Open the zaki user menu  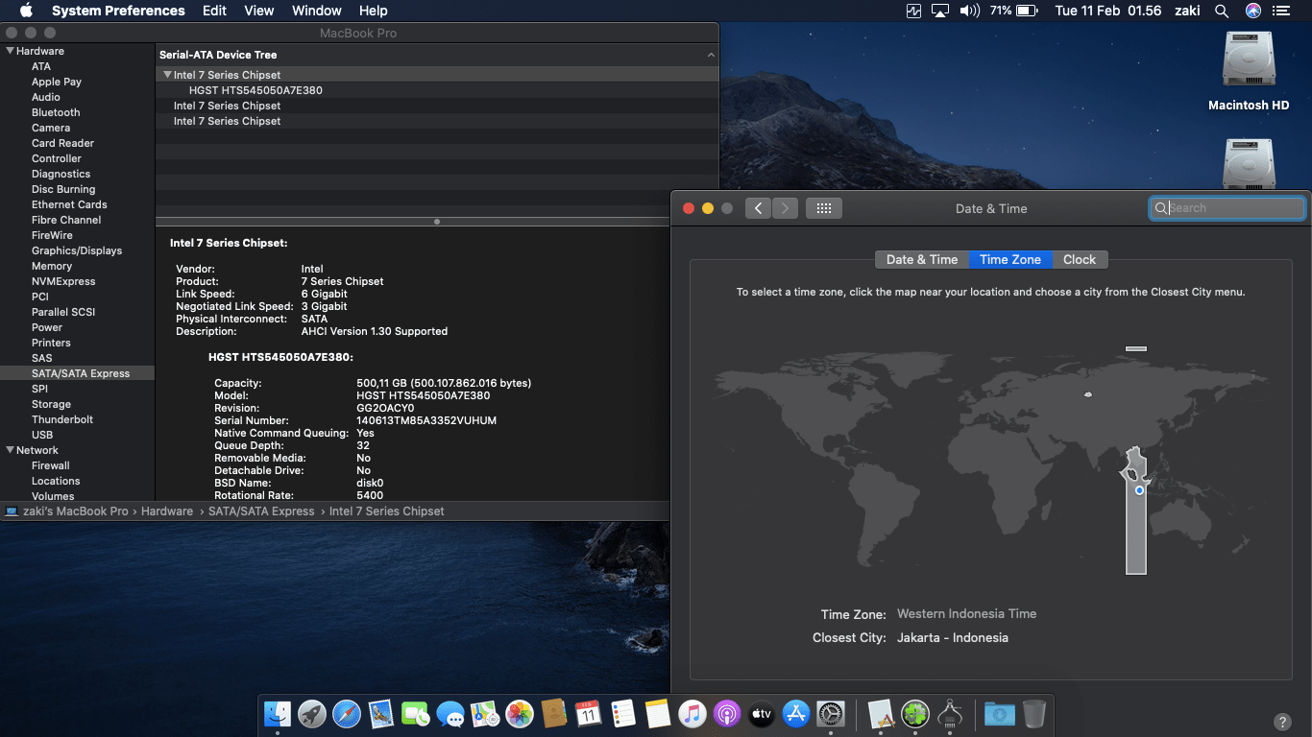click(x=1188, y=11)
